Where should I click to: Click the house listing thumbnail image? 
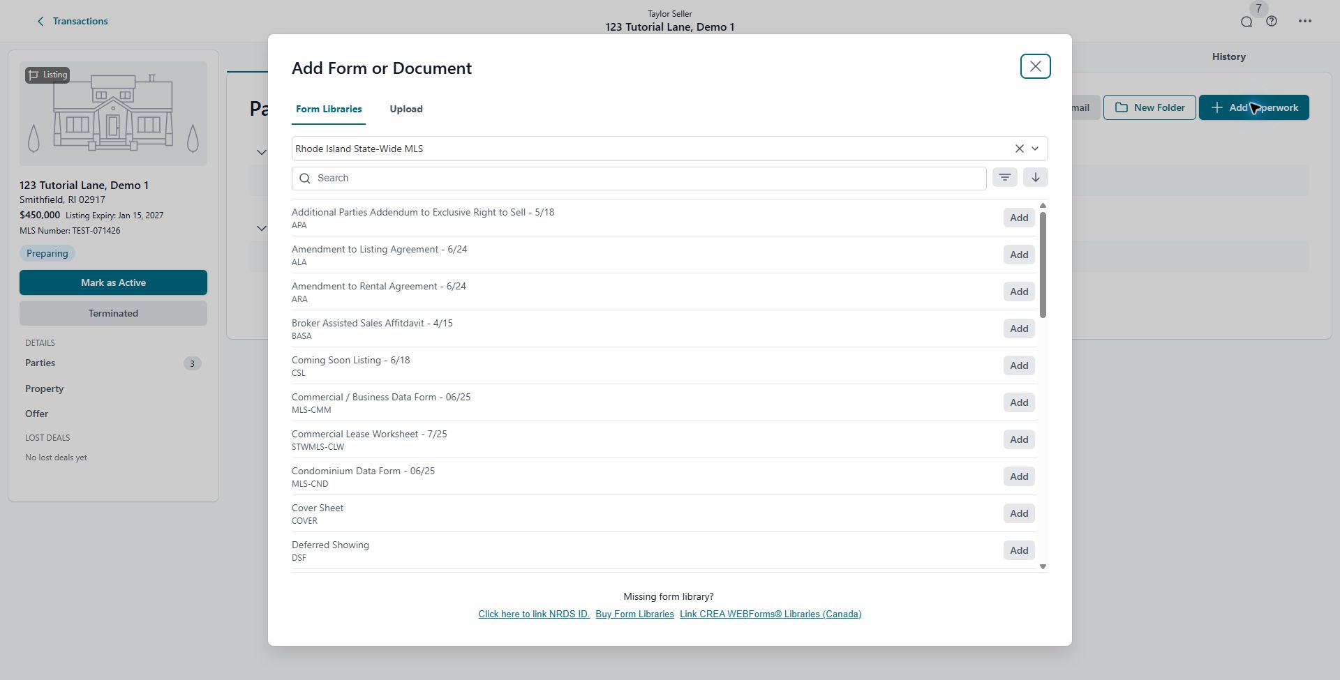113,114
